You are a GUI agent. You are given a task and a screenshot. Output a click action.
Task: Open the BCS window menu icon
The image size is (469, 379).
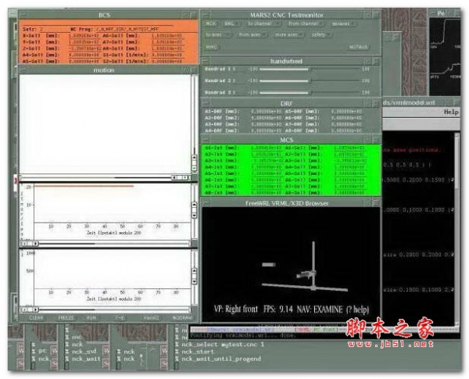tap(23, 15)
